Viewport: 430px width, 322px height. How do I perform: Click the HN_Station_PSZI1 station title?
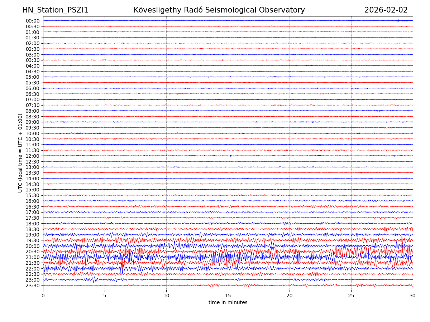55,10
